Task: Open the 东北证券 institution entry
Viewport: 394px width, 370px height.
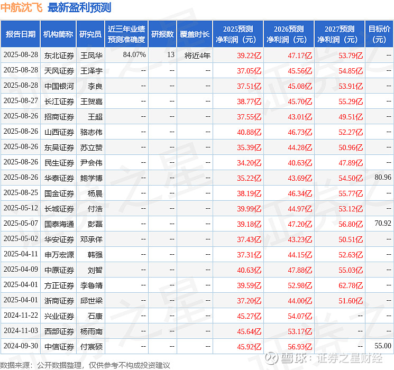Action: point(59,55)
